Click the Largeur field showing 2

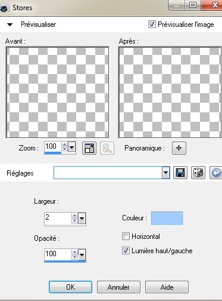tap(58, 218)
